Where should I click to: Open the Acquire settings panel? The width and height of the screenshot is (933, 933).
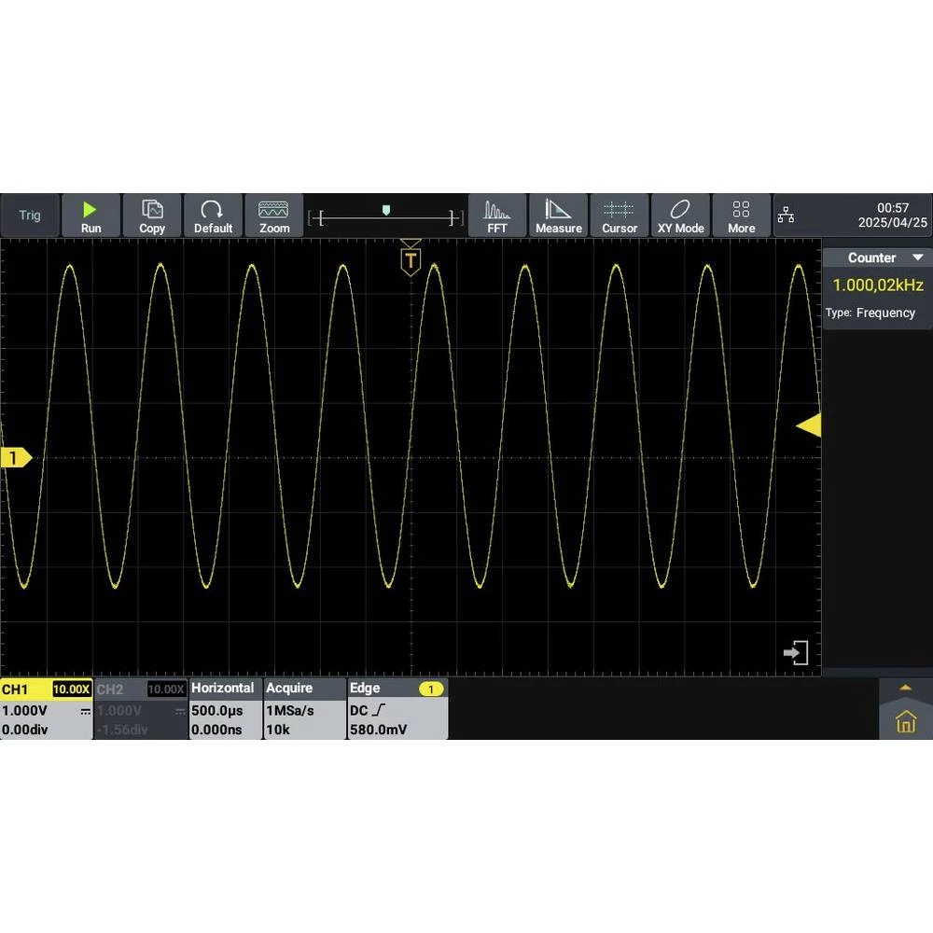pyautogui.click(x=304, y=709)
